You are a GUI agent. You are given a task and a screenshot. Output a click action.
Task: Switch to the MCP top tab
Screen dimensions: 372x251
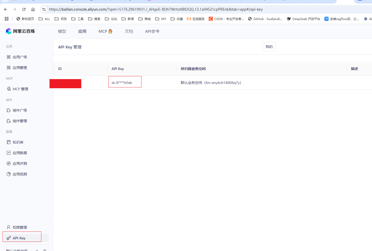(x=103, y=31)
